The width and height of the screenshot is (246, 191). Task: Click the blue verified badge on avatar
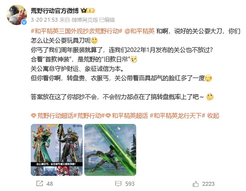click(24, 22)
